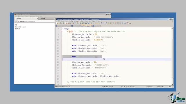The height and width of the screenshot is (104, 186).
Task: Click the Start Recording macro red icon
Action: tap(116, 23)
